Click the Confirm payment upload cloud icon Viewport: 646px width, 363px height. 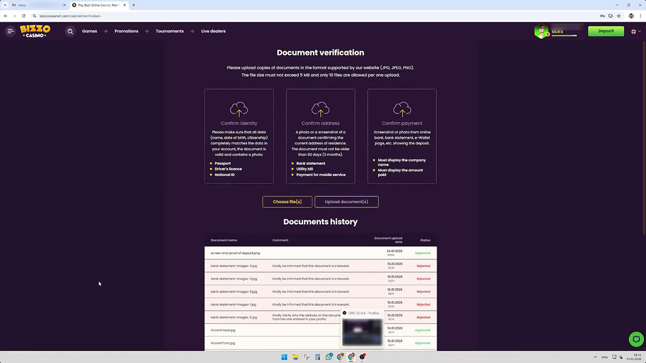pyautogui.click(x=402, y=109)
